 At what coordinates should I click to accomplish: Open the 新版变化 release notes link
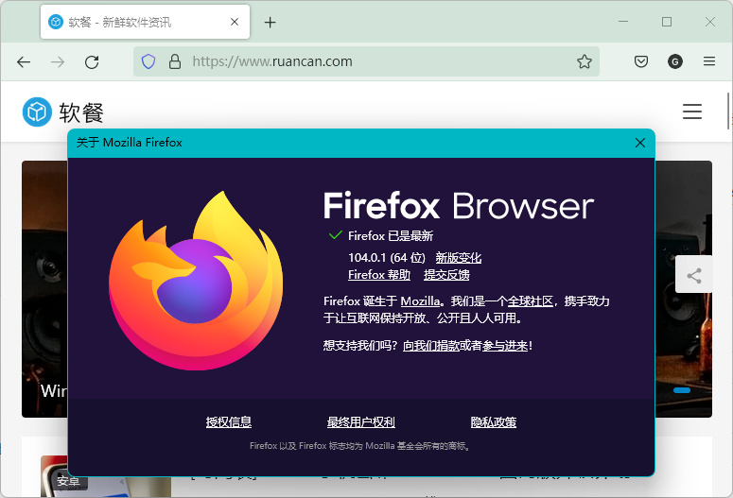tap(458, 257)
